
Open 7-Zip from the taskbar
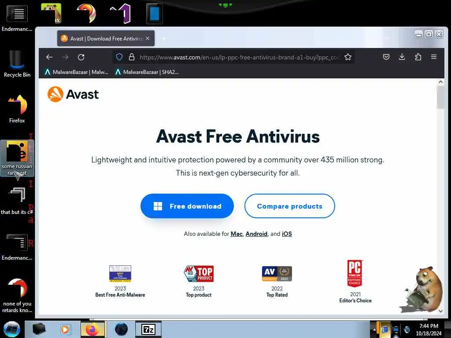[x=148, y=329]
